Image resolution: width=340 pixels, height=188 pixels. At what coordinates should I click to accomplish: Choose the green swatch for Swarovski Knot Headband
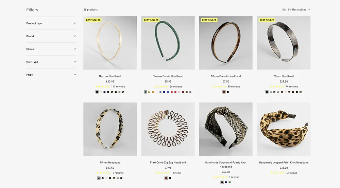click(230, 182)
